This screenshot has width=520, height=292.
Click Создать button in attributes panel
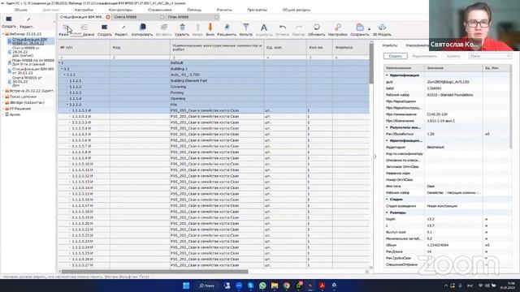pyautogui.click(x=396, y=56)
